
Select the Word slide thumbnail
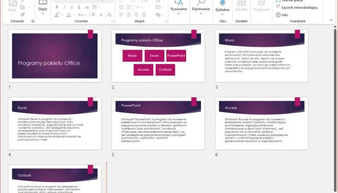[x=262, y=56]
